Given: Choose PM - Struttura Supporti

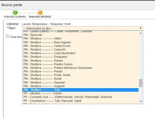Looking at the screenshot, I should [80, 86].
